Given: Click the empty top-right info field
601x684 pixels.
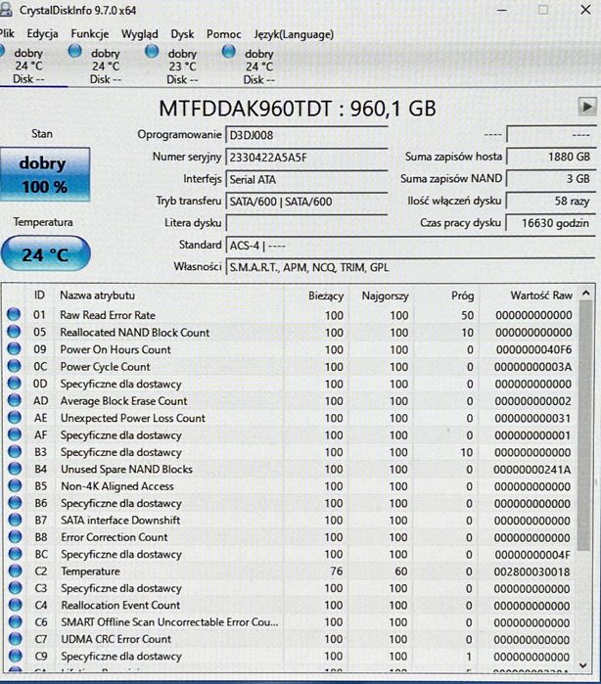Looking at the screenshot, I should tap(551, 134).
